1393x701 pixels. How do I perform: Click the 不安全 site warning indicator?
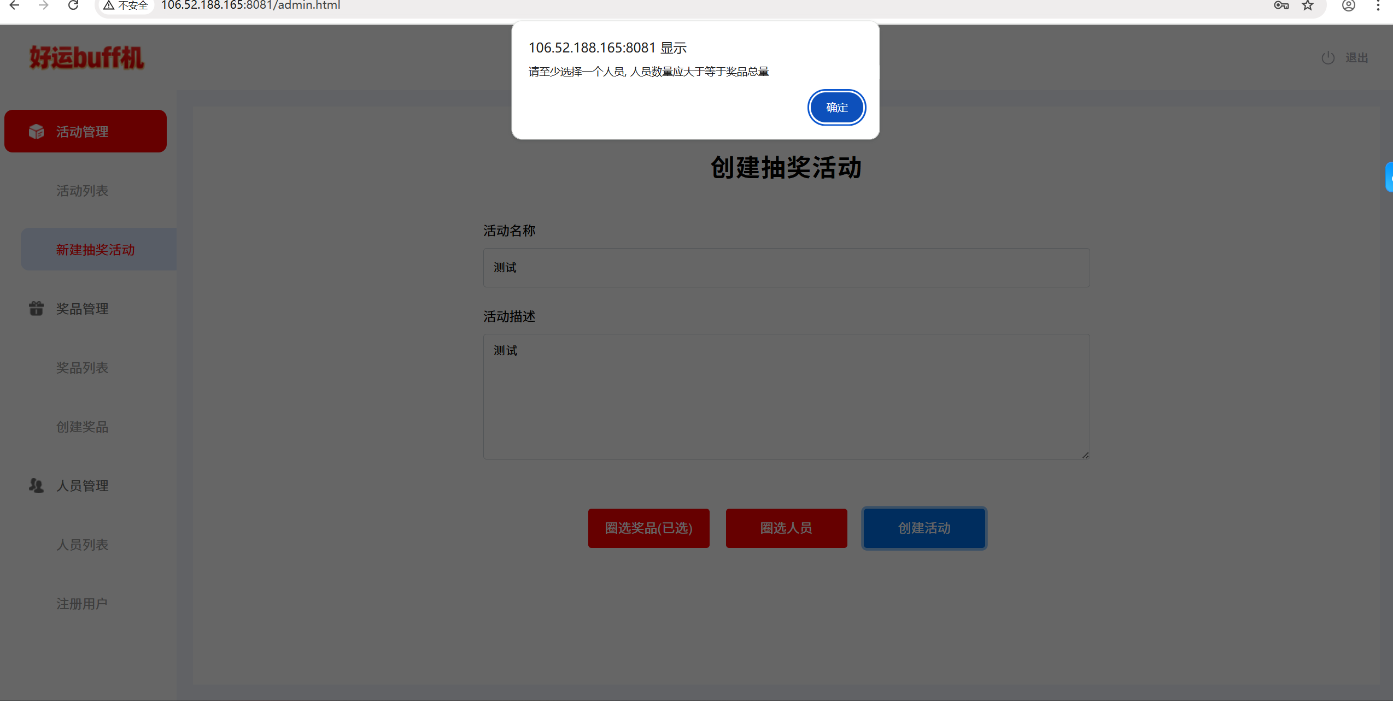pos(127,5)
